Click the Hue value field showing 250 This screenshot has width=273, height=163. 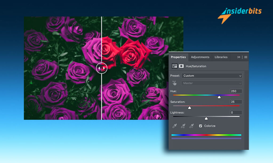tap(236, 91)
